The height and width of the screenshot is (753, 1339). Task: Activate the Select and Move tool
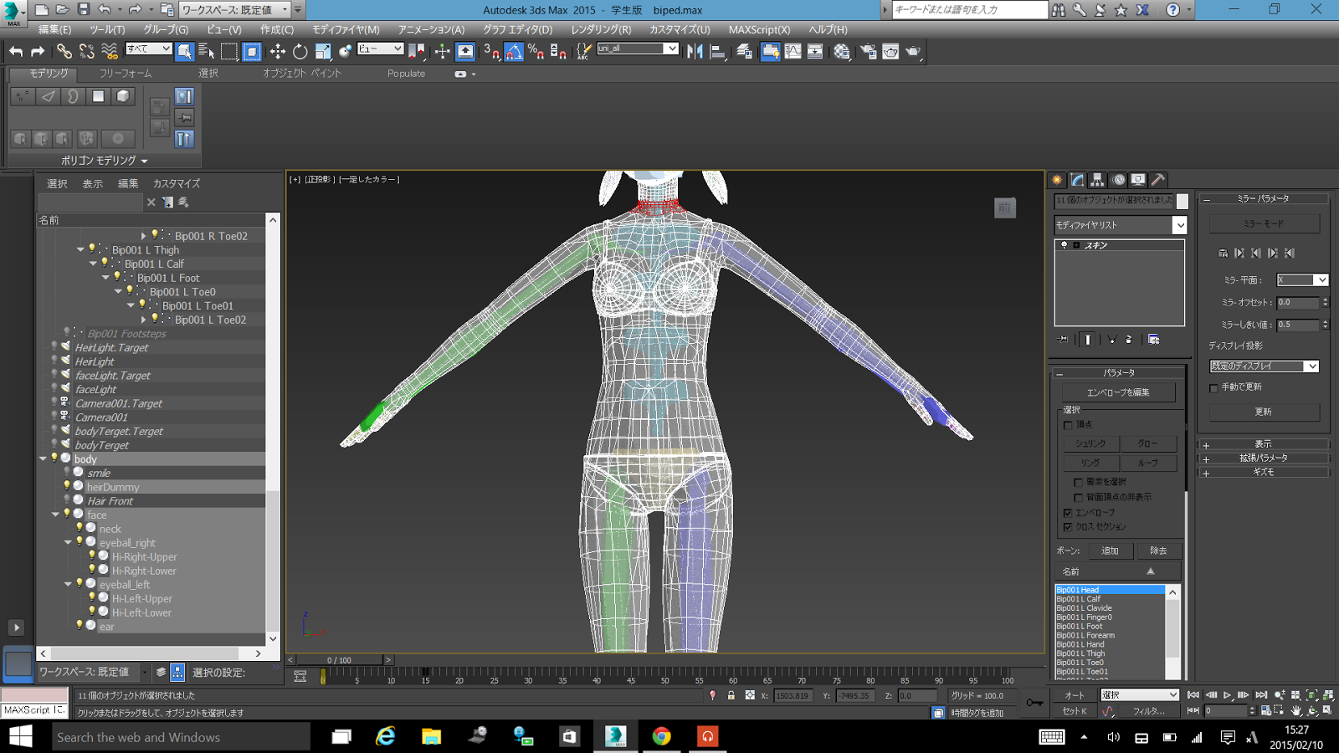[x=278, y=51]
